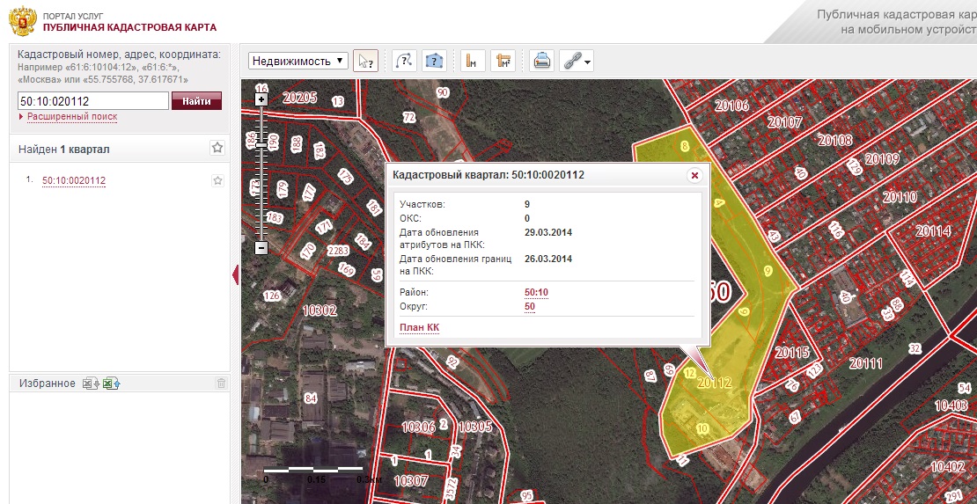Star result 50:10:0020112 as favorite
This screenshot has height=504, width=977.
tap(217, 181)
